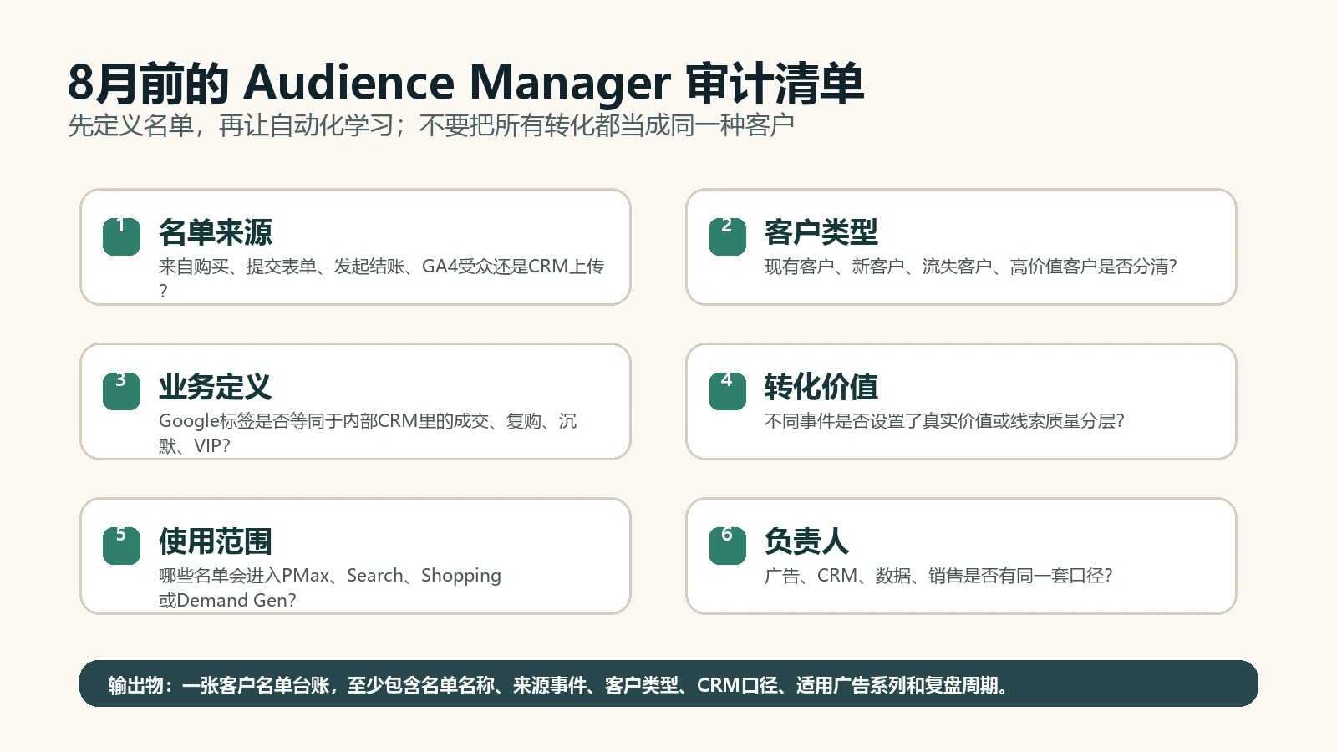Select the slide title 8月前的 Audience Manager 审计清单
The width and height of the screenshot is (1337, 752).
(x=465, y=83)
